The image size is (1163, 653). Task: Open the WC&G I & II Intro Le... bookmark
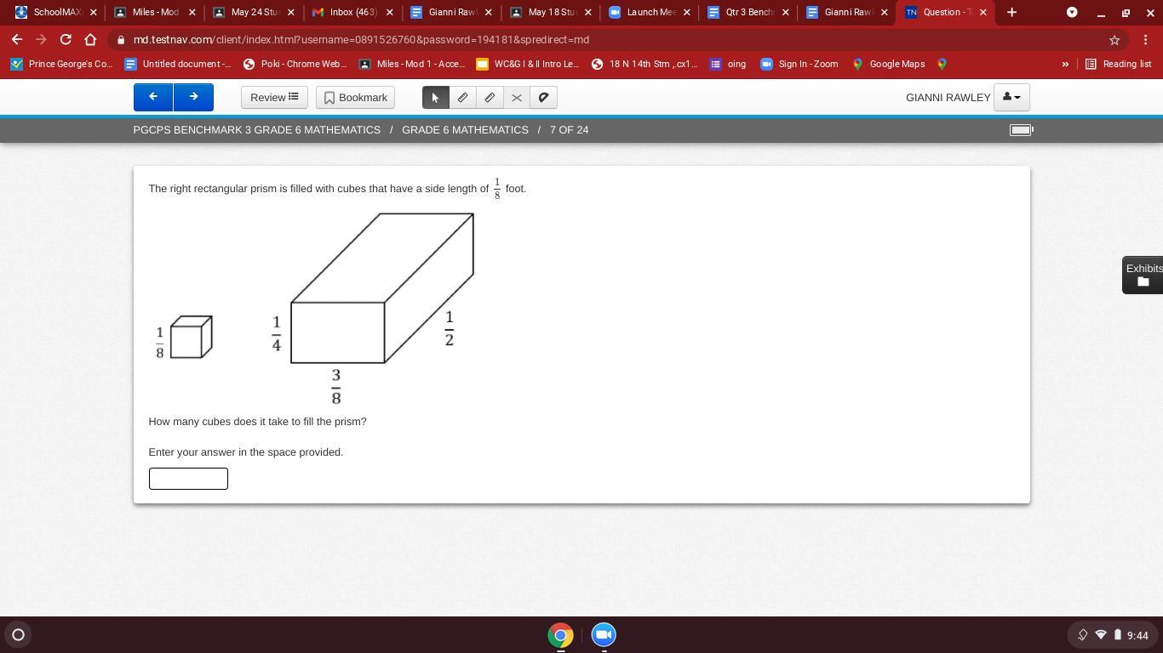pyautogui.click(x=528, y=64)
